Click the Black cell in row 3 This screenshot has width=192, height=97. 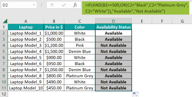(x=80, y=39)
